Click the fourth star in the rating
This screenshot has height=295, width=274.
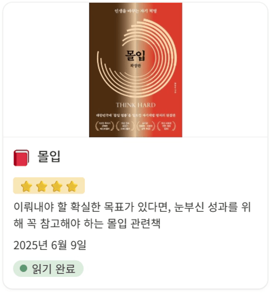(72, 186)
